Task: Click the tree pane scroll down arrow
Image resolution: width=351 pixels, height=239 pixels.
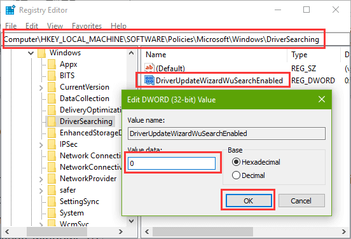Action: (132, 221)
